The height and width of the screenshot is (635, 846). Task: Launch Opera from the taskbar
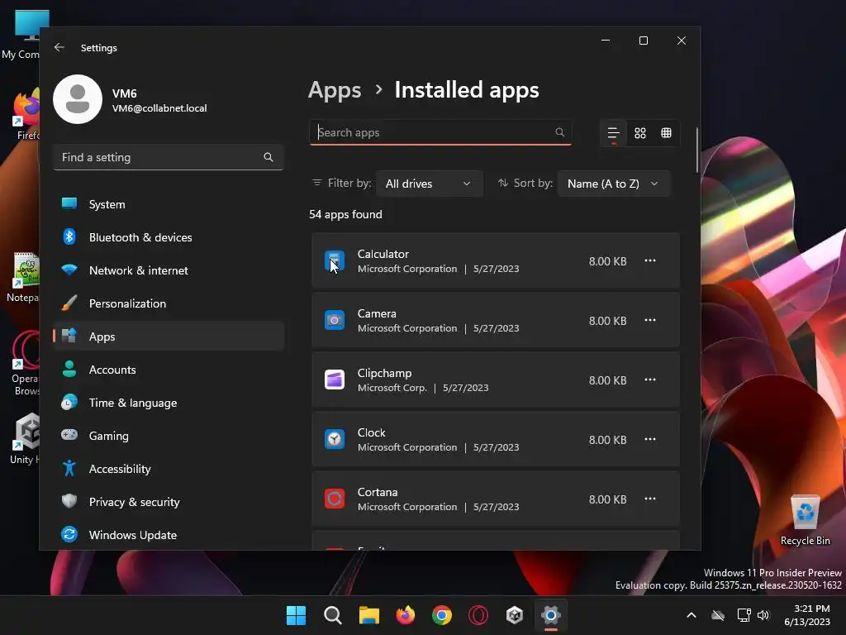point(478,615)
